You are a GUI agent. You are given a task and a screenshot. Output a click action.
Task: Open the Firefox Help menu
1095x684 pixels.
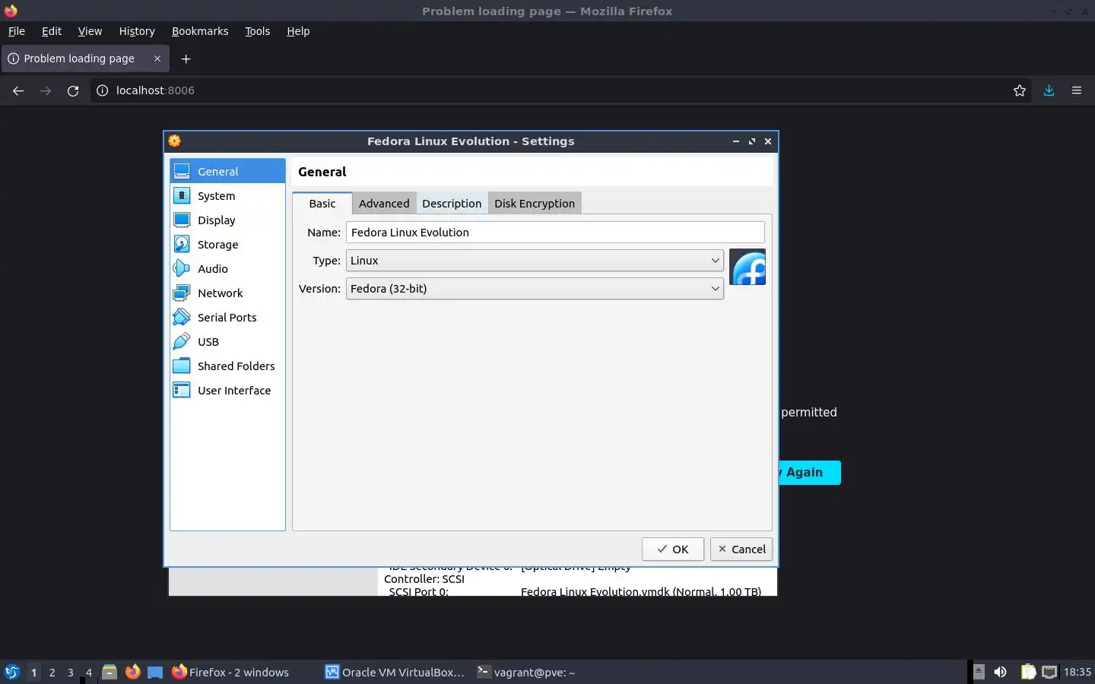[x=298, y=31]
